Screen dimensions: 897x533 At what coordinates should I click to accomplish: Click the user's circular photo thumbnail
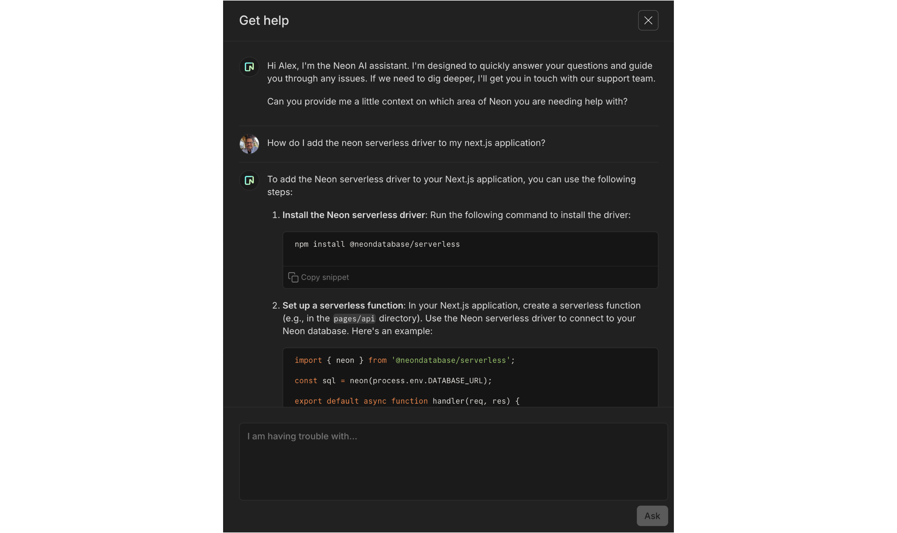[x=249, y=144]
